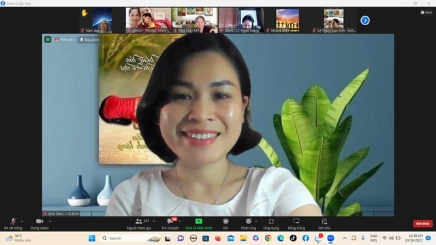Expand participants options arrow
Screen dimensions: 436x245
click(x=154, y=221)
